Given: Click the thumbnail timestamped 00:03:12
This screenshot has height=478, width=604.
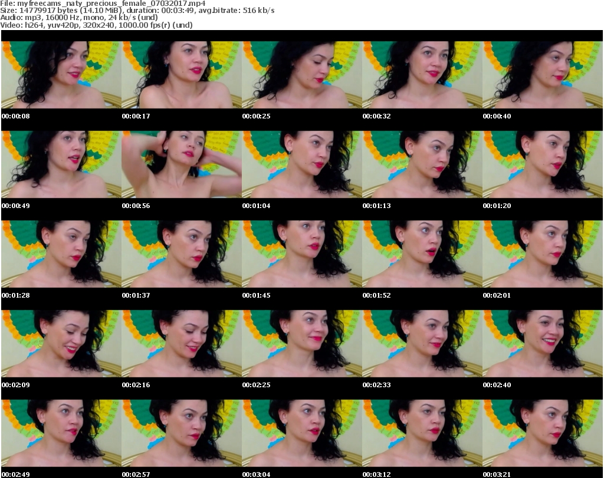Looking at the screenshot, I should (422, 433).
